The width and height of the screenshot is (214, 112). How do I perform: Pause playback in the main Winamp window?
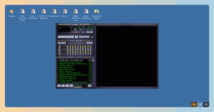click(x=66, y=37)
